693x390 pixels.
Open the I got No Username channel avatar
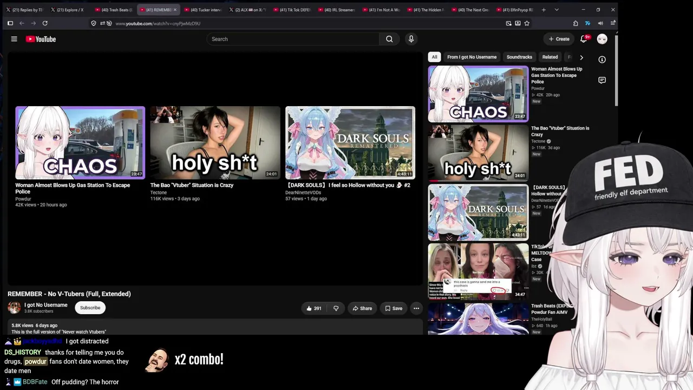tap(14, 308)
